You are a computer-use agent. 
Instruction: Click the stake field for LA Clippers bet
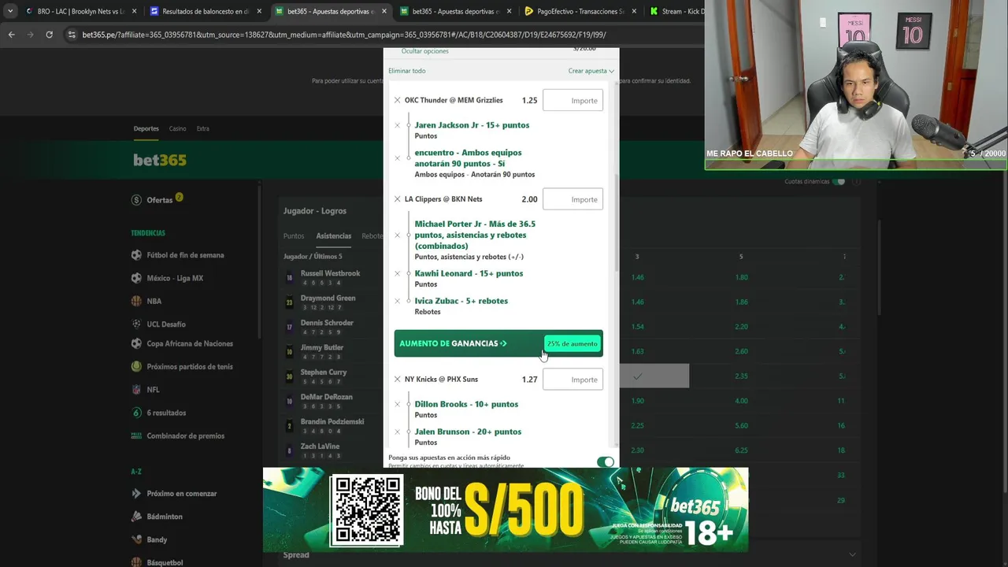(573, 199)
